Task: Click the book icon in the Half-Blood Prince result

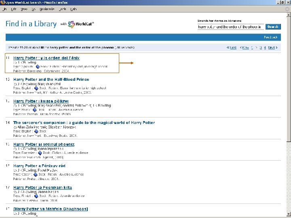Action: click(x=36, y=88)
